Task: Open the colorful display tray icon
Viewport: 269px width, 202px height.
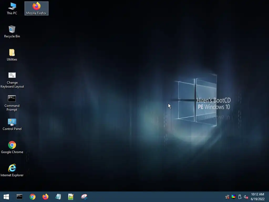Action: pyautogui.click(x=234, y=197)
